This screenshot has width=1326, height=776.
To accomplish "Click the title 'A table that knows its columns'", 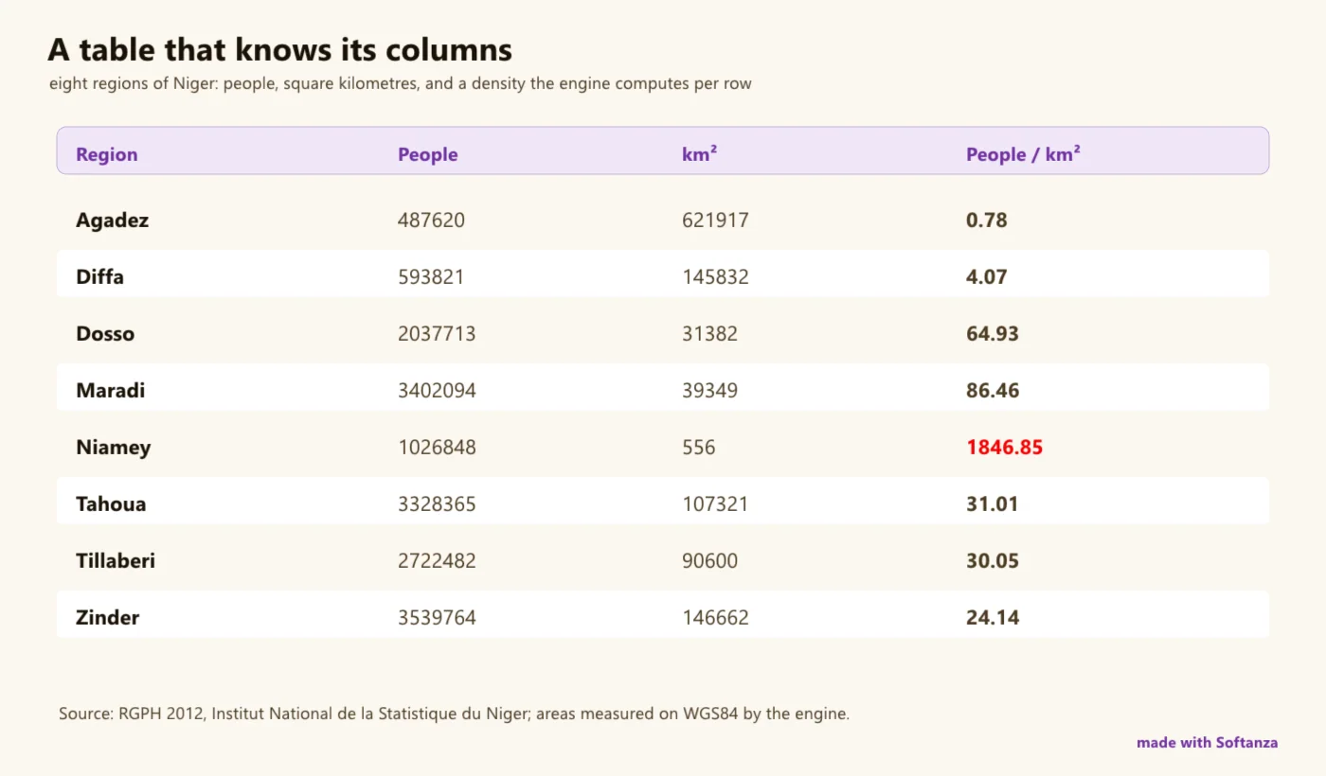I will click(x=280, y=49).
